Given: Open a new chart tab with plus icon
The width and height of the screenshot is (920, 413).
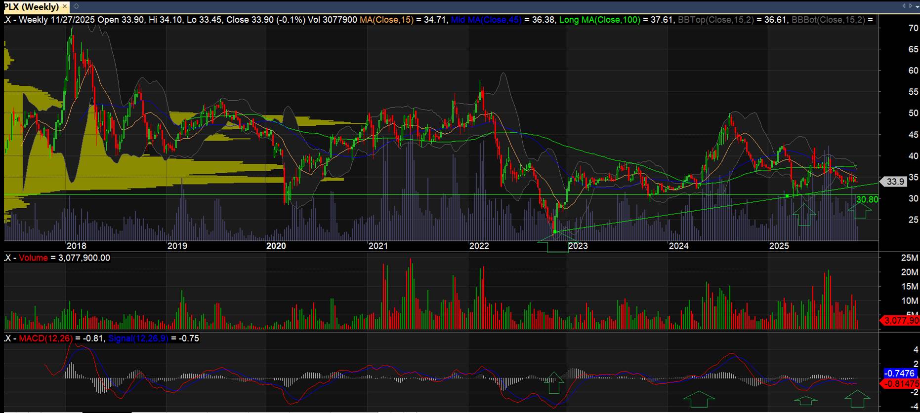Looking at the screenshot, I should [76, 7].
